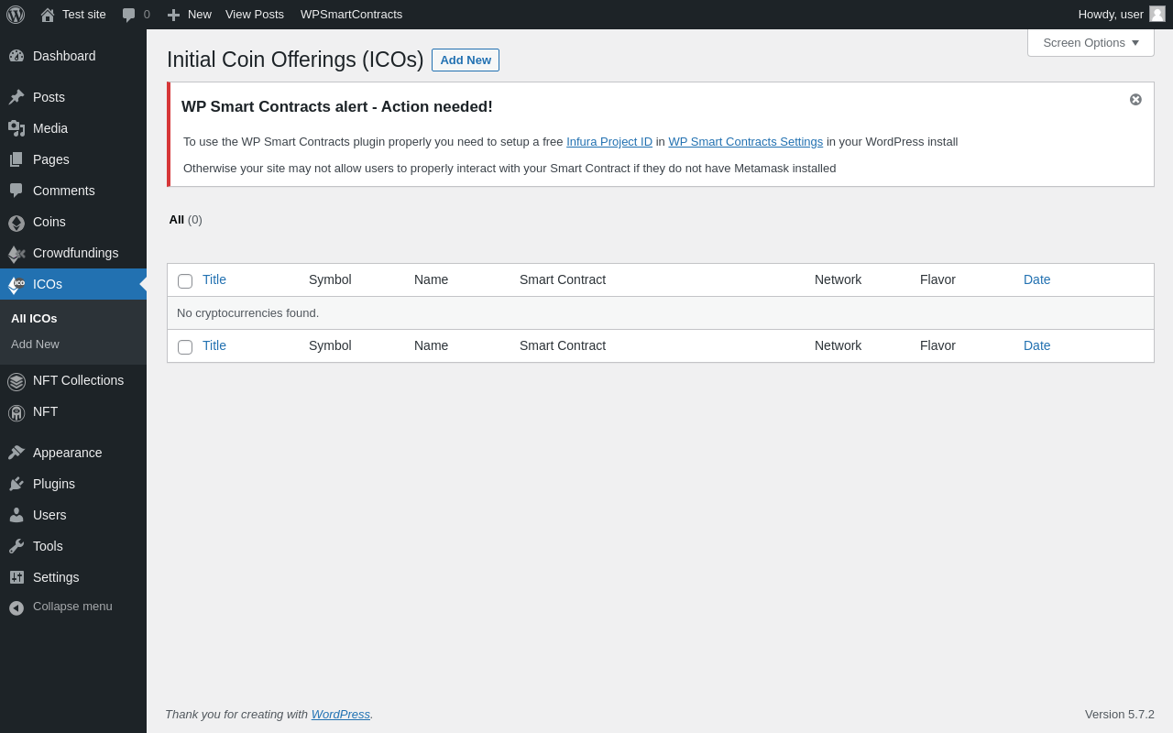Viewport: 1173px width, 733px height.
Task: Click the All (0) filter link
Action: [185, 219]
